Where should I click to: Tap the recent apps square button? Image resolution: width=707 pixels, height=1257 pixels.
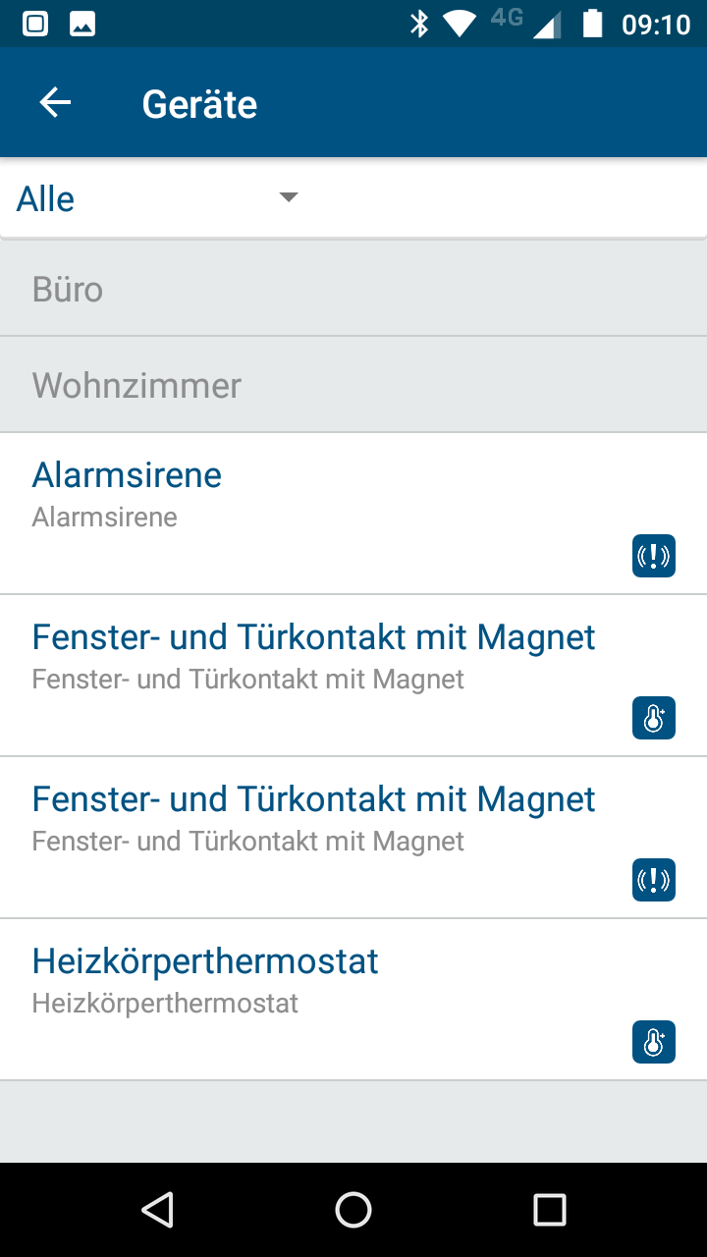[550, 1210]
